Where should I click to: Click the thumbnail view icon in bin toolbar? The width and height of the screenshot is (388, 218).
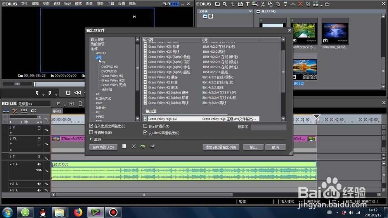315,4
